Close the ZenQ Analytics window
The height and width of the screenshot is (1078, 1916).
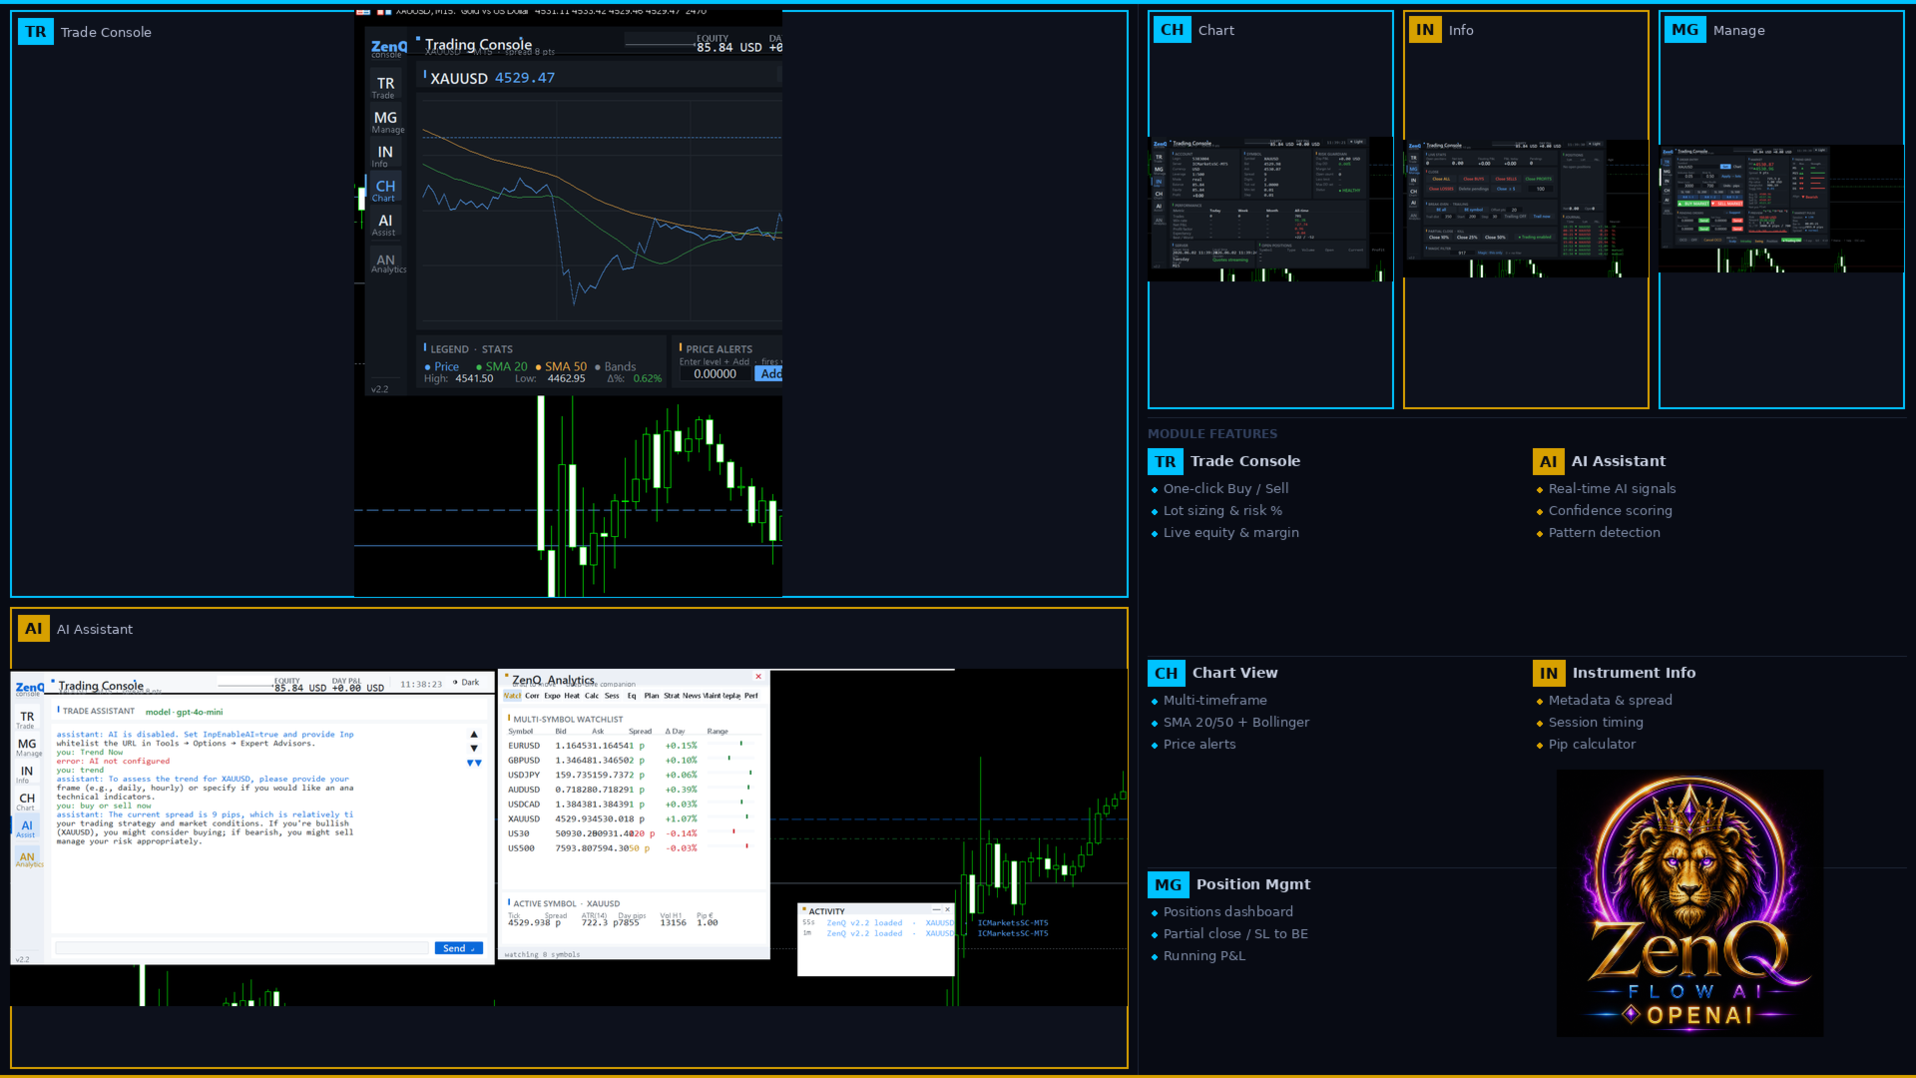pos(758,677)
